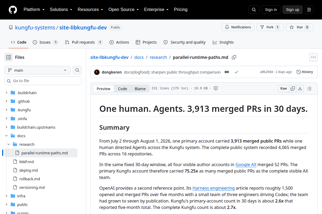Viewport: 322px width, 214px height.
Task: Open the site-libkungfu-dev repository title link
Action: (83, 28)
